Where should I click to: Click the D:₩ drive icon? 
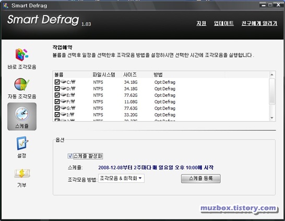tap(63, 88)
